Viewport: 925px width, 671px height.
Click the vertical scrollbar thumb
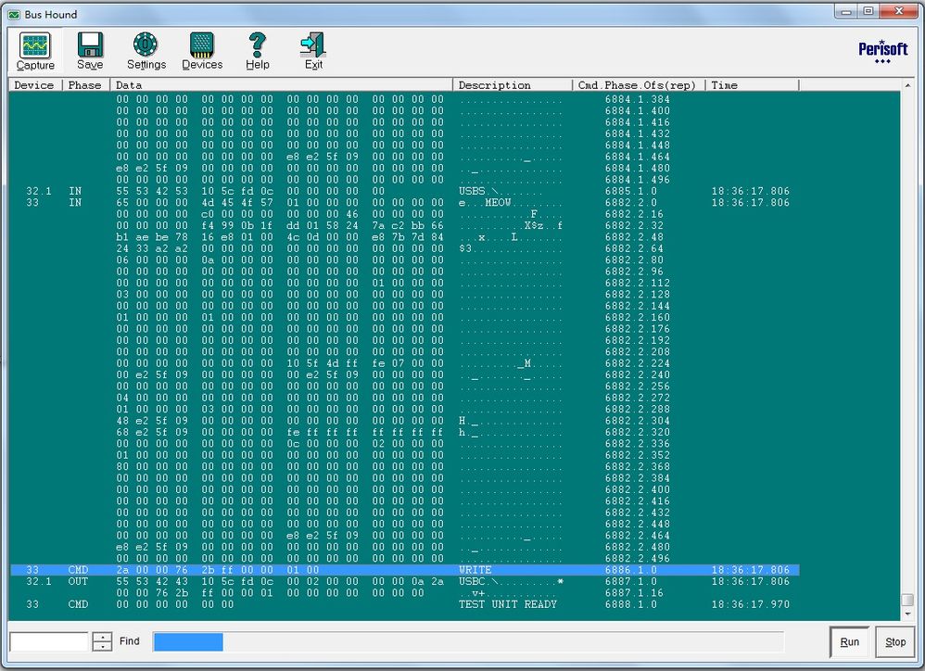(x=908, y=600)
